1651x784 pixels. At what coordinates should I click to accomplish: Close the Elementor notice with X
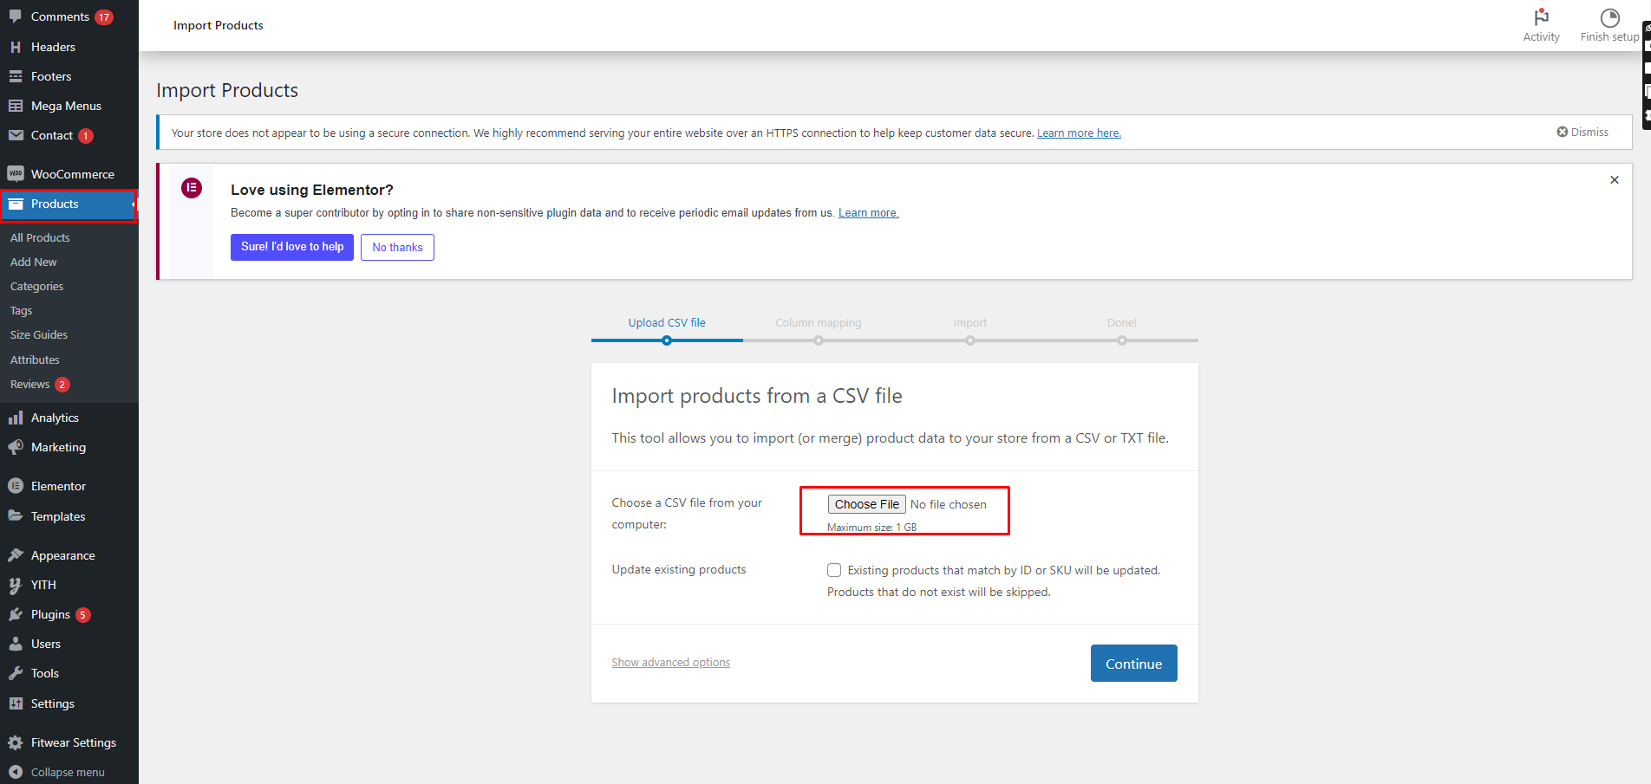point(1615,180)
